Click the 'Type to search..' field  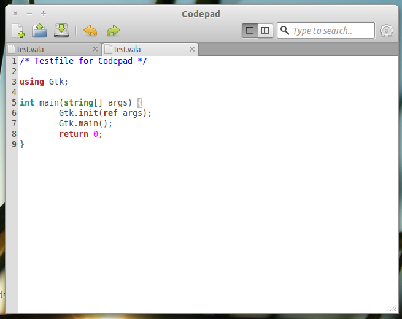tap(326, 31)
